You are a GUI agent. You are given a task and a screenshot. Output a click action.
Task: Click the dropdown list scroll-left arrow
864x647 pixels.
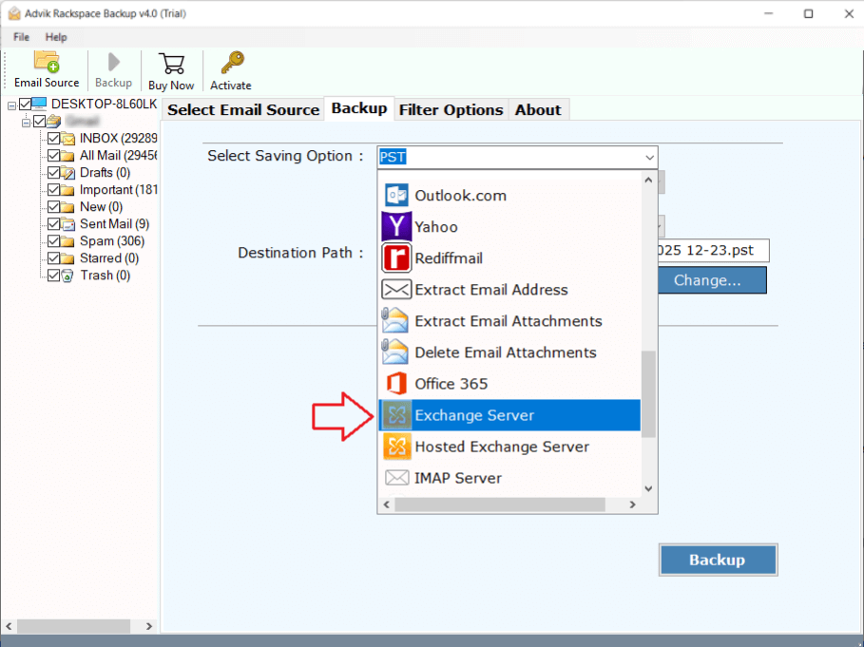(387, 504)
